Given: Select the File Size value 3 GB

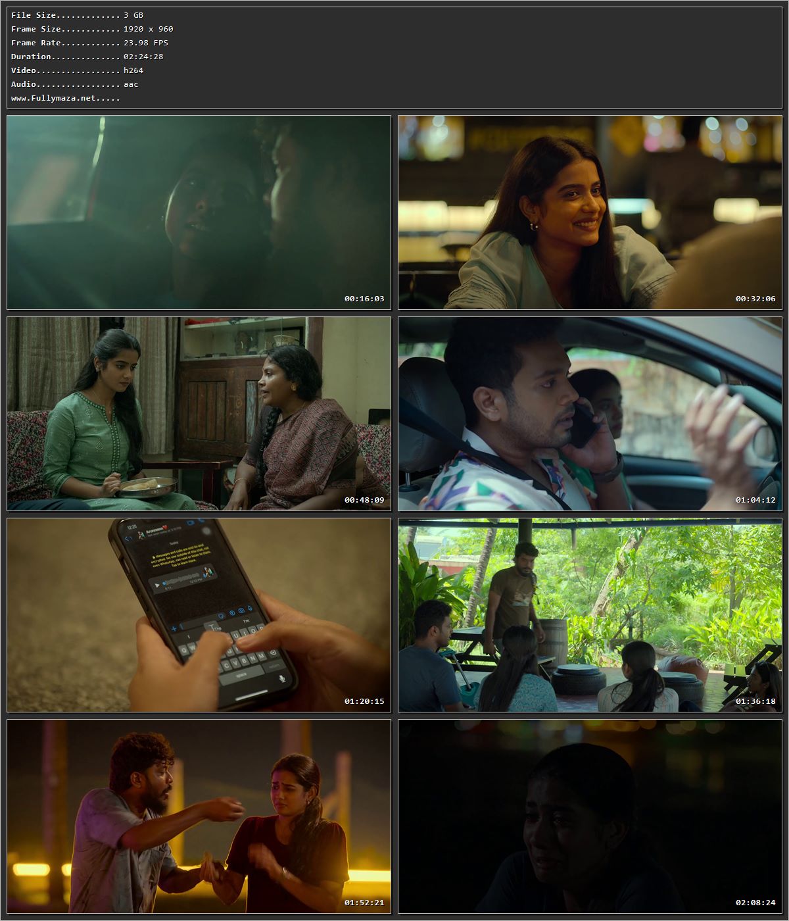Looking at the screenshot, I should pyautogui.click(x=133, y=15).
